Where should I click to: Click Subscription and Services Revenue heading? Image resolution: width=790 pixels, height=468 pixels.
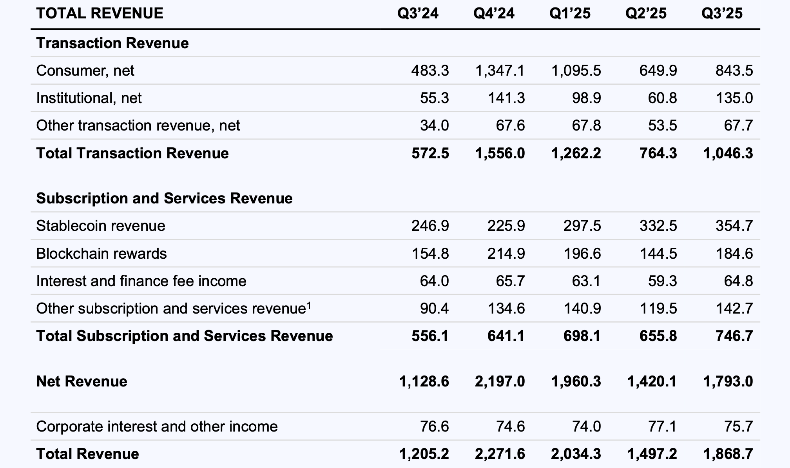[164, 198]
